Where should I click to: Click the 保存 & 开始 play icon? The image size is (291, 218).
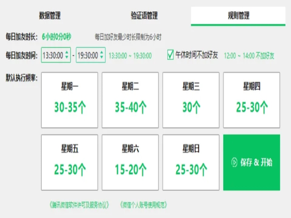(234, 162)
